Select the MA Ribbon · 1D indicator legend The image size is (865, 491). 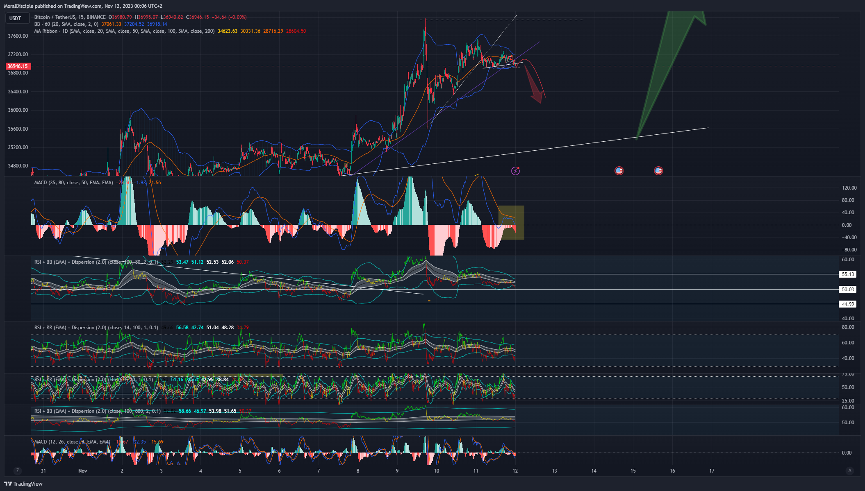pos(124,31)
